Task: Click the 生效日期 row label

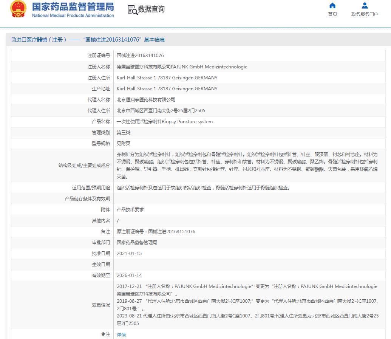Action: tap(101, 265)
